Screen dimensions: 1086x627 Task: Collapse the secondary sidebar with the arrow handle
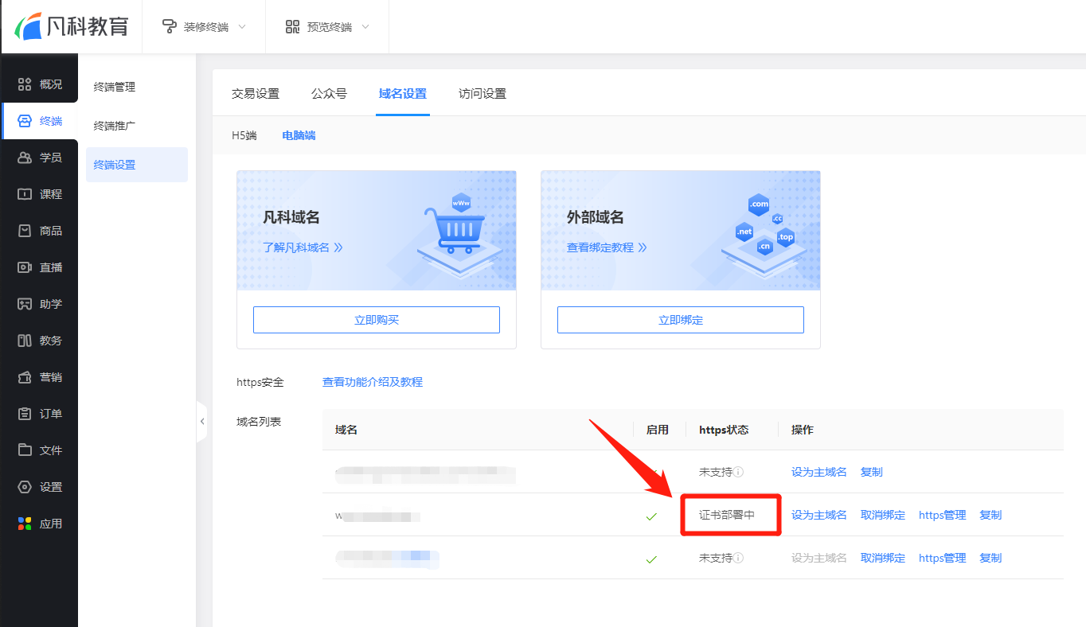pos(202,422)
